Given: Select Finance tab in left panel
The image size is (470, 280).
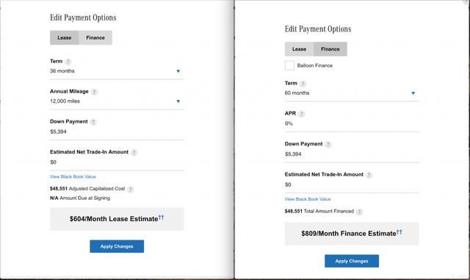Looking at the screenshot, I should tap(95, 37).
